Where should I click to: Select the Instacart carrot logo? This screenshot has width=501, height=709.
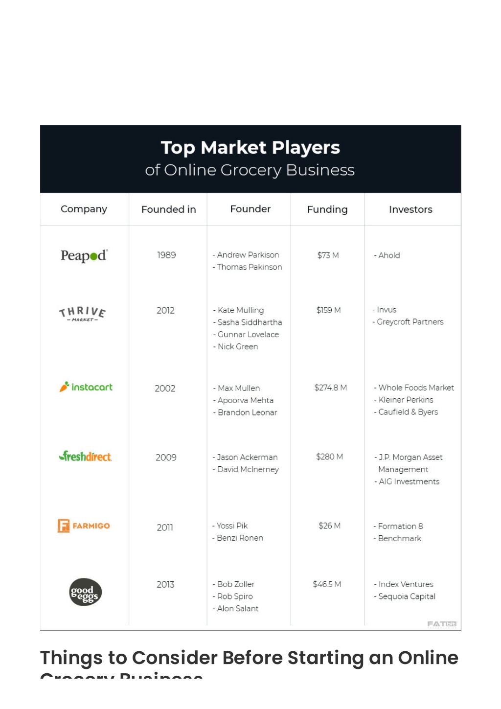86,387
